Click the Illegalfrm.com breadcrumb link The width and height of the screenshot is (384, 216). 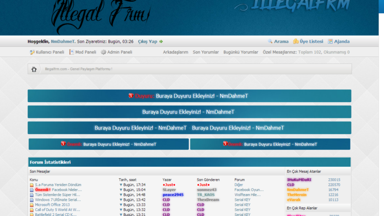click(x=79, y=69)
